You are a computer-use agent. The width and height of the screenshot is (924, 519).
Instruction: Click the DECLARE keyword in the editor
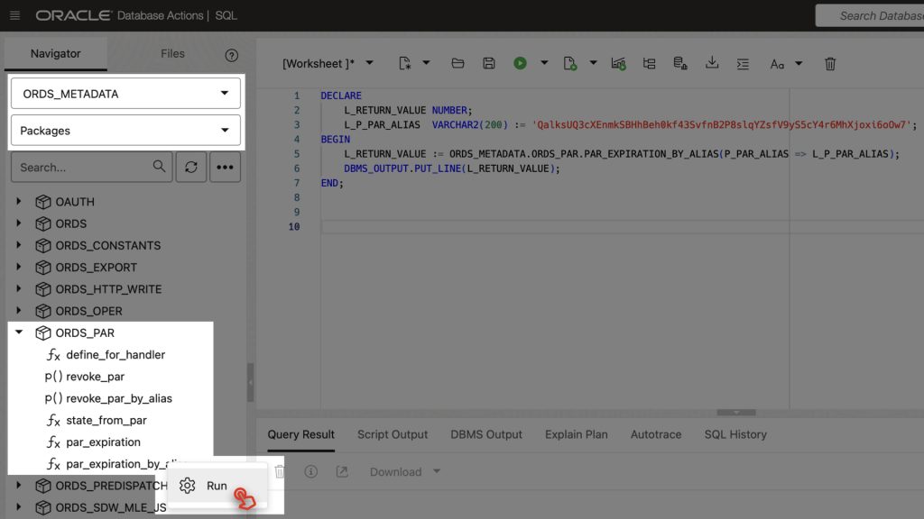coord(341,96)
